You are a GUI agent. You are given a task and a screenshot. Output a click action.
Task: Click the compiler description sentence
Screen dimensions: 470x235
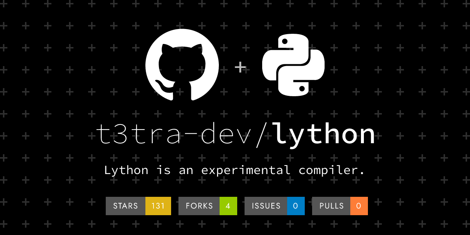tap(235, 170)
